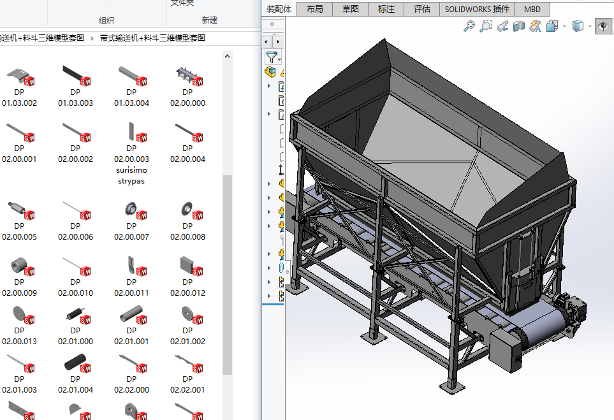
Task: Select the top assembly icon in feature tree
Action: click(271, 72)
